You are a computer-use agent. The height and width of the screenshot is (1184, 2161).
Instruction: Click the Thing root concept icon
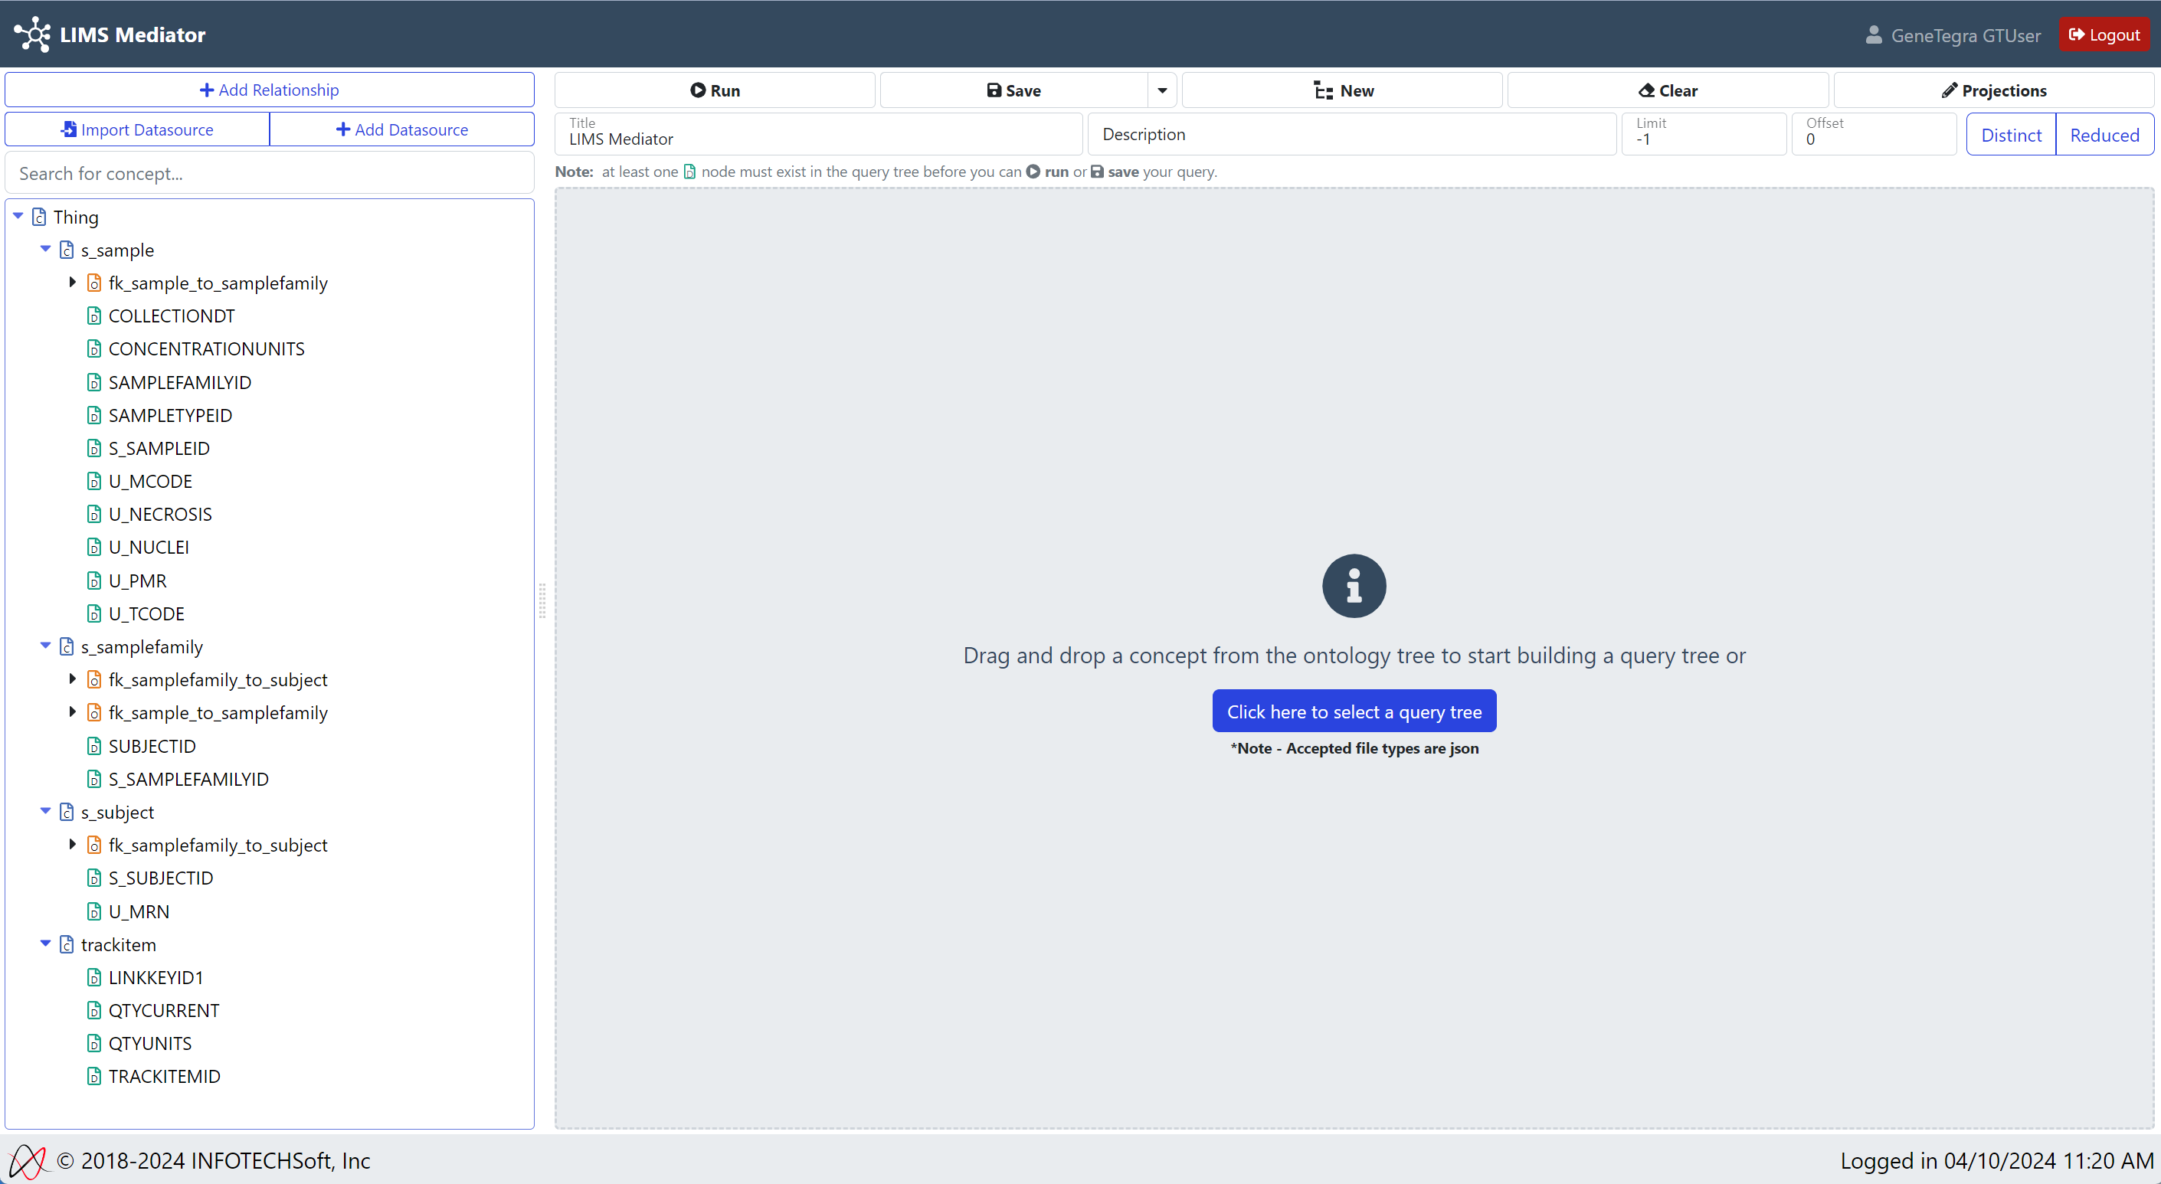[x=39, y=218]
